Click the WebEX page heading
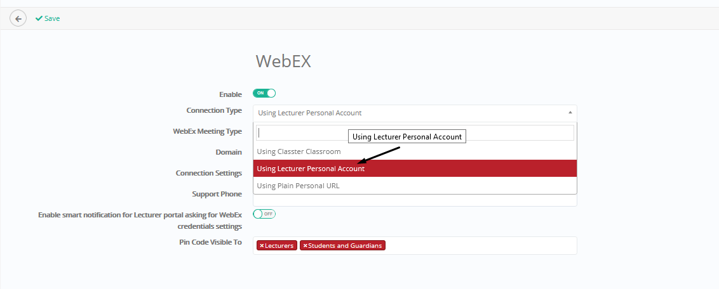This screenshot has height=289, width=719. [x=283, y=61]
